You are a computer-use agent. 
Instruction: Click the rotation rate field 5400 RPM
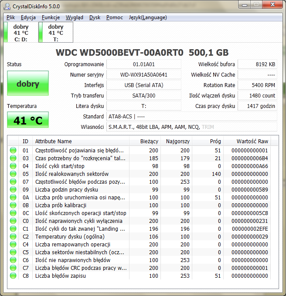258,85
